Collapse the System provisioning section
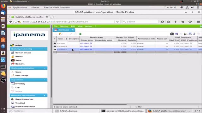This screenshot has height=113, width=202. click(x=45, y=49)
